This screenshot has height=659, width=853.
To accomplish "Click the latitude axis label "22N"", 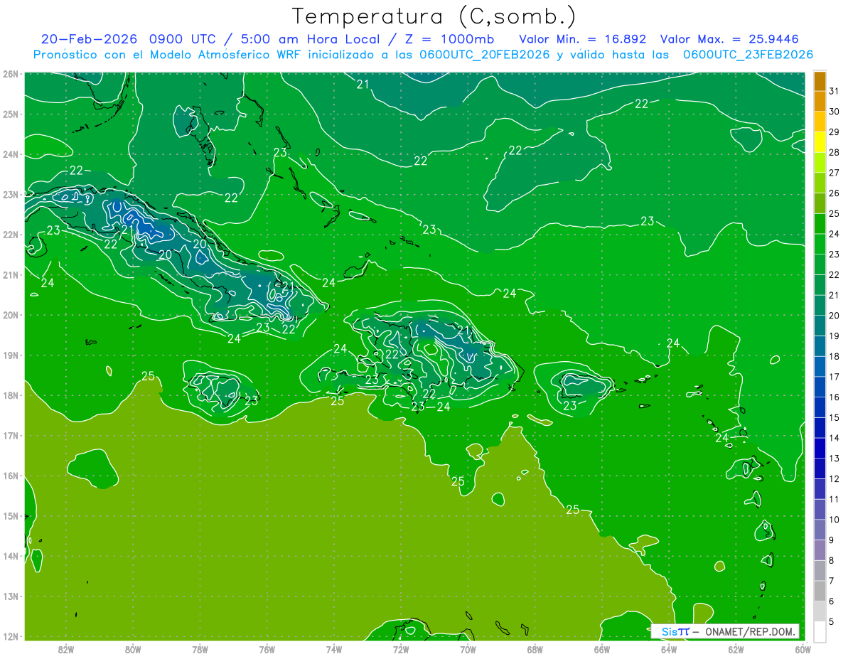I will click(x=11, y=235).
